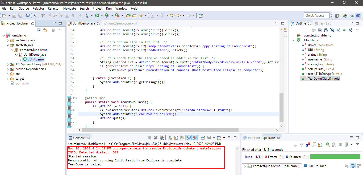Screen dimensions: 363x175
Task: Click Remove All Terminated Launches in Console
Action: (x=162, y=138)
